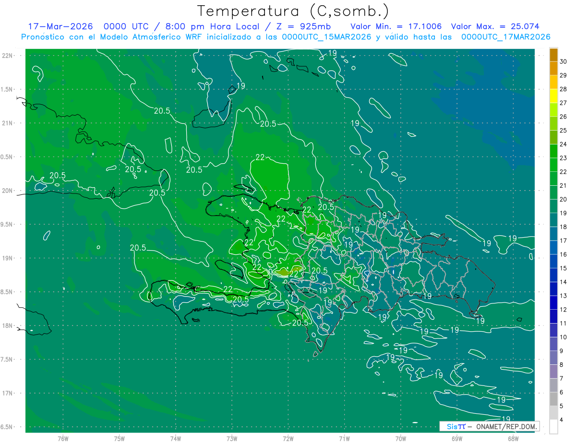Viewport: 576px width, 445px height.
Task: Click the 17-Mar-2026 date in header
Action: click(60, 26)
